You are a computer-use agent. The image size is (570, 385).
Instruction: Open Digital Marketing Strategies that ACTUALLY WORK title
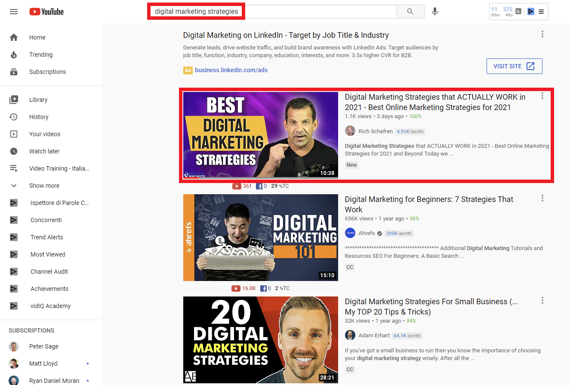click(435, 102)
